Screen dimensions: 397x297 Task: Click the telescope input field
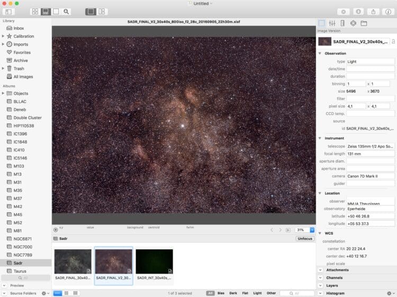tap(371, 146)
